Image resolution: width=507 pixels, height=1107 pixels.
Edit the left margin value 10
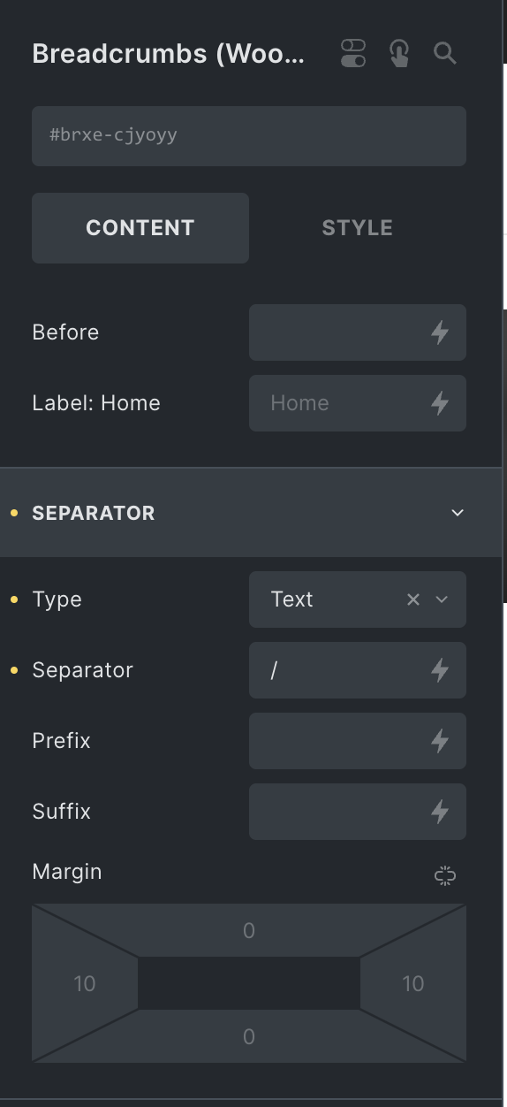(85, 983)
